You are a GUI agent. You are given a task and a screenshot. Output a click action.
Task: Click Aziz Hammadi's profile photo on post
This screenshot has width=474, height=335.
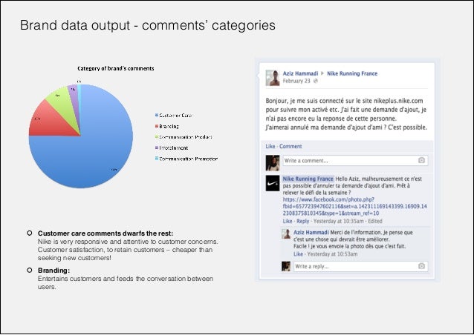click(x=273, y=78)
